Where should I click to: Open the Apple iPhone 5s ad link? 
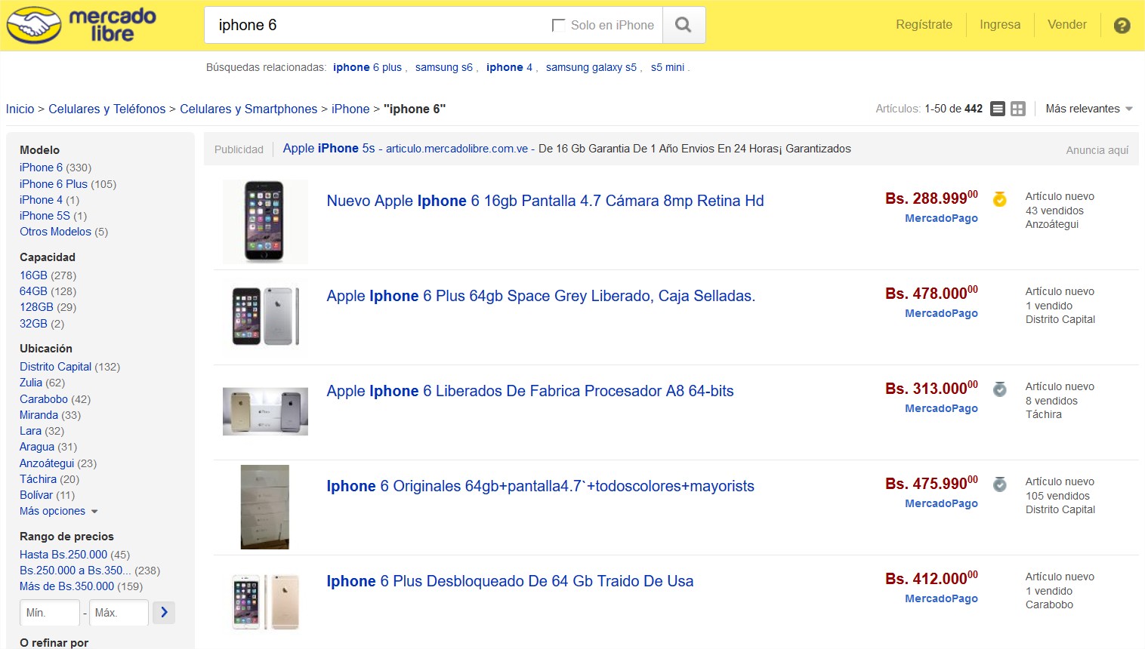click(x=329, y=148)
